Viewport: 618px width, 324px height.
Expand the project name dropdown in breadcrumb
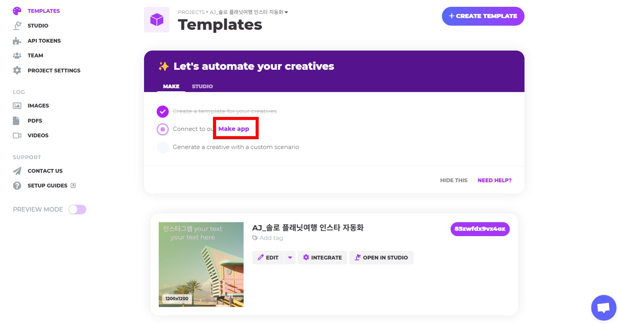287,12
